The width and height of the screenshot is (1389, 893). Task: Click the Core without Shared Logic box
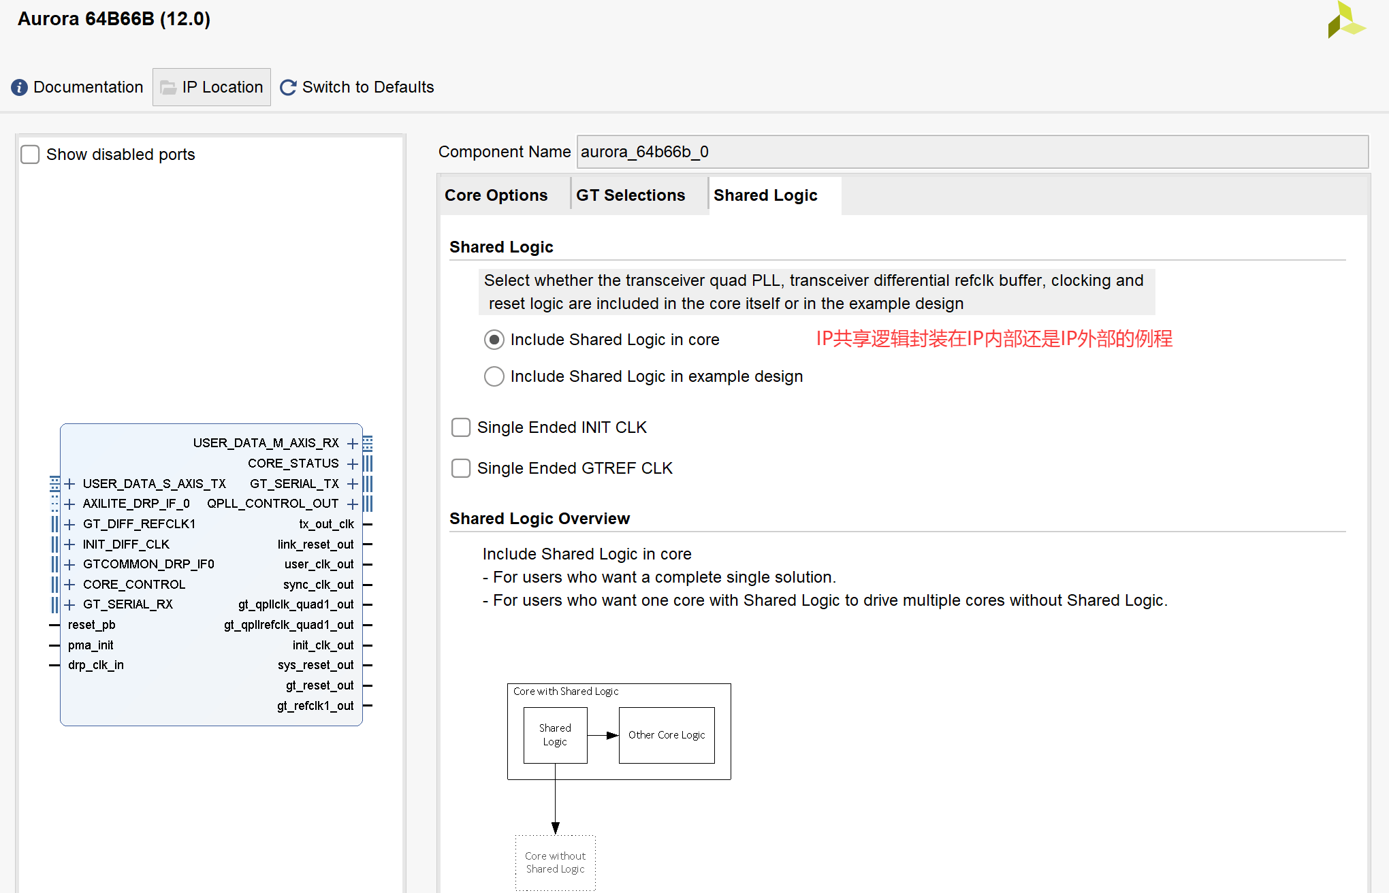pos(555,862)
